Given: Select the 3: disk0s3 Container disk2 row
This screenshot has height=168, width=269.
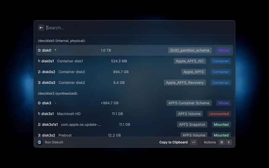Looking at the screenshot, I should click(134, 83).
